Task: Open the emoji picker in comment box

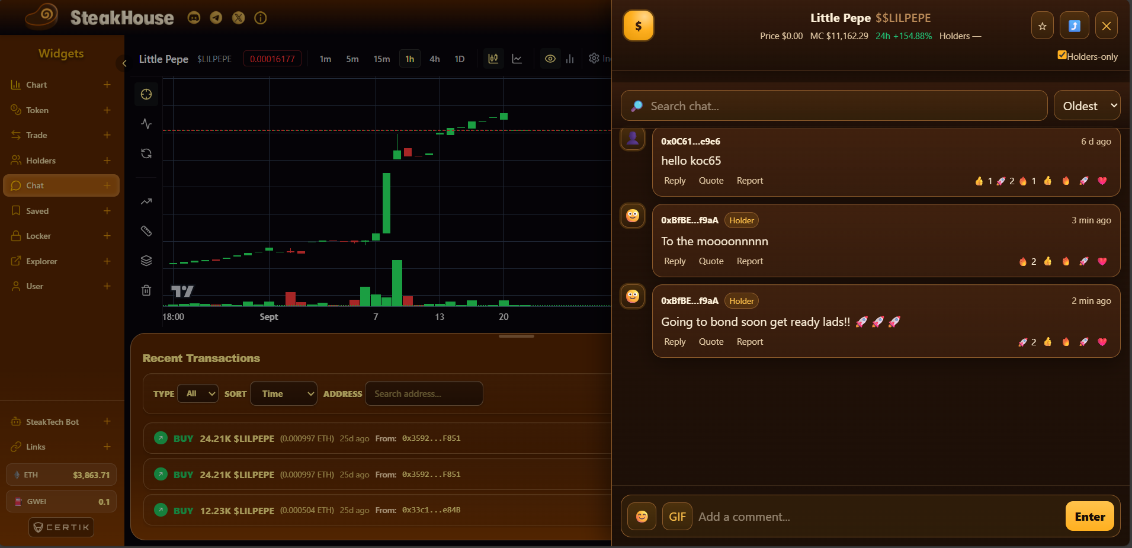Action: coord(642,517)
